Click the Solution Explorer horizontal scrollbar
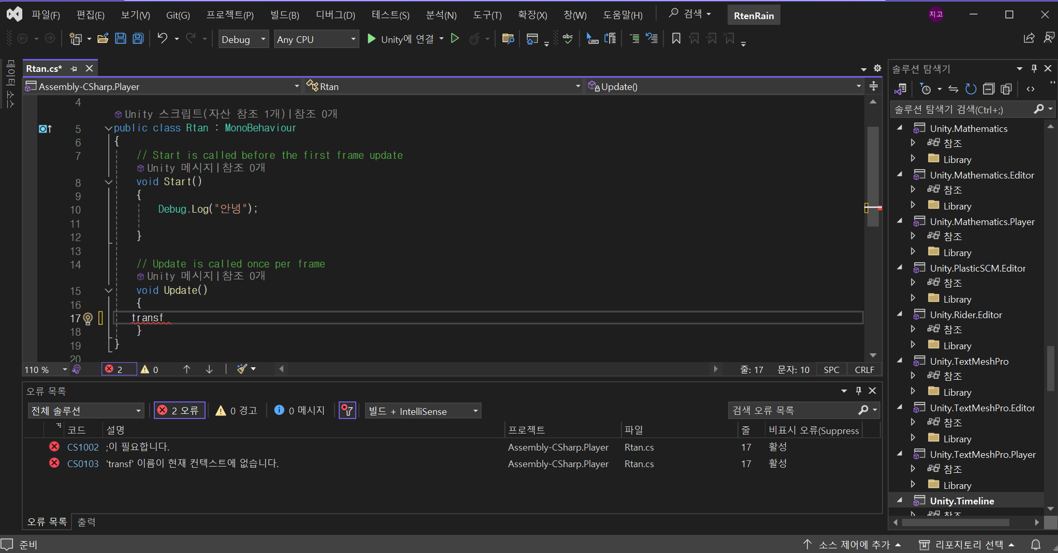This screenshot has height=553, width=1058. [x=955, y=522]
